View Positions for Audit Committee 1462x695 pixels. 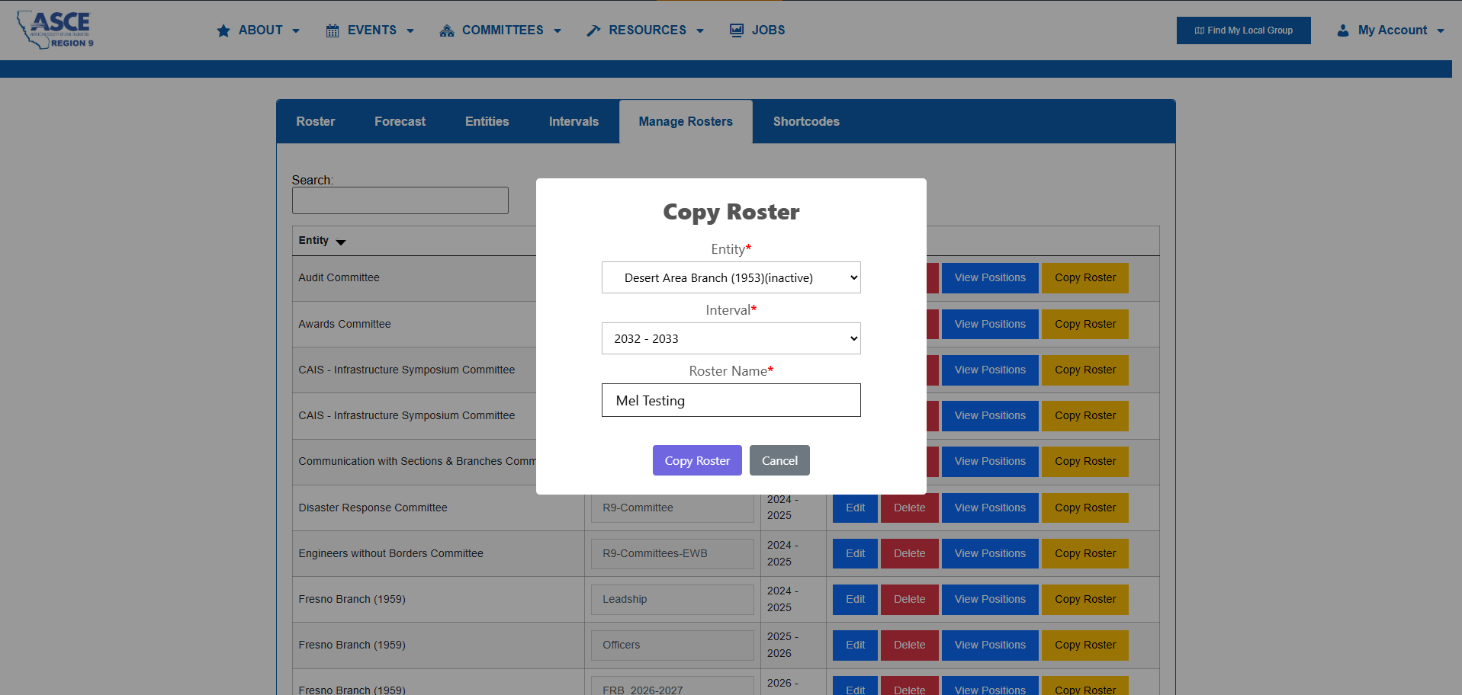click(990, 278)
